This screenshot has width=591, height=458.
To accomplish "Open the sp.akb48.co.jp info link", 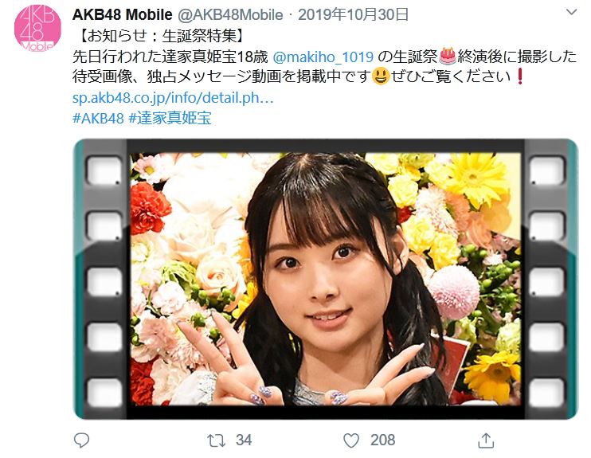I will pos(173,98).
